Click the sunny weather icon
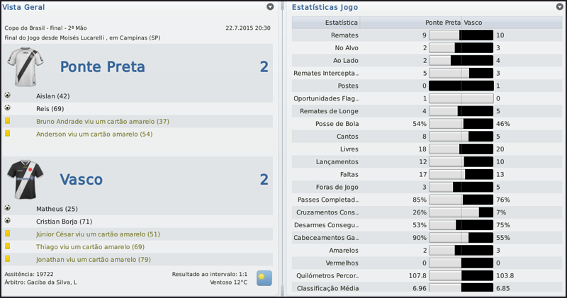This screenshot has height=298, width=567. coord(263,277)
